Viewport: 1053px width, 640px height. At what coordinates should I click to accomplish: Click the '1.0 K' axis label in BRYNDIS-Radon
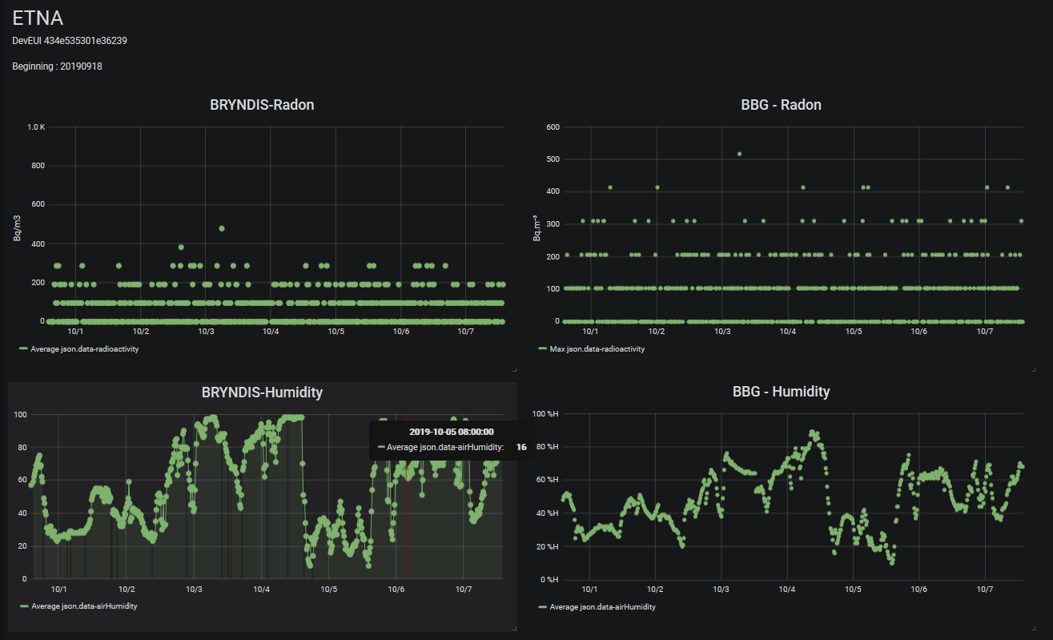pos(36,127)
